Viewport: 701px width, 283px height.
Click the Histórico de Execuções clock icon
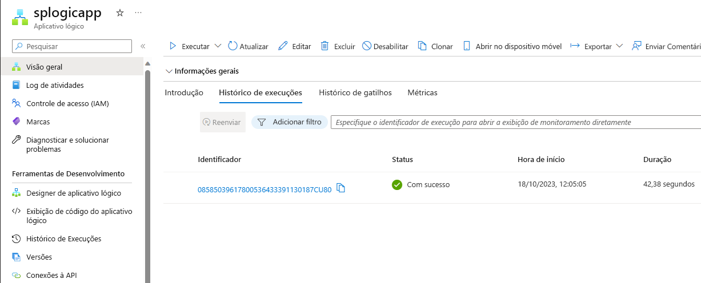tap(16, 238)
